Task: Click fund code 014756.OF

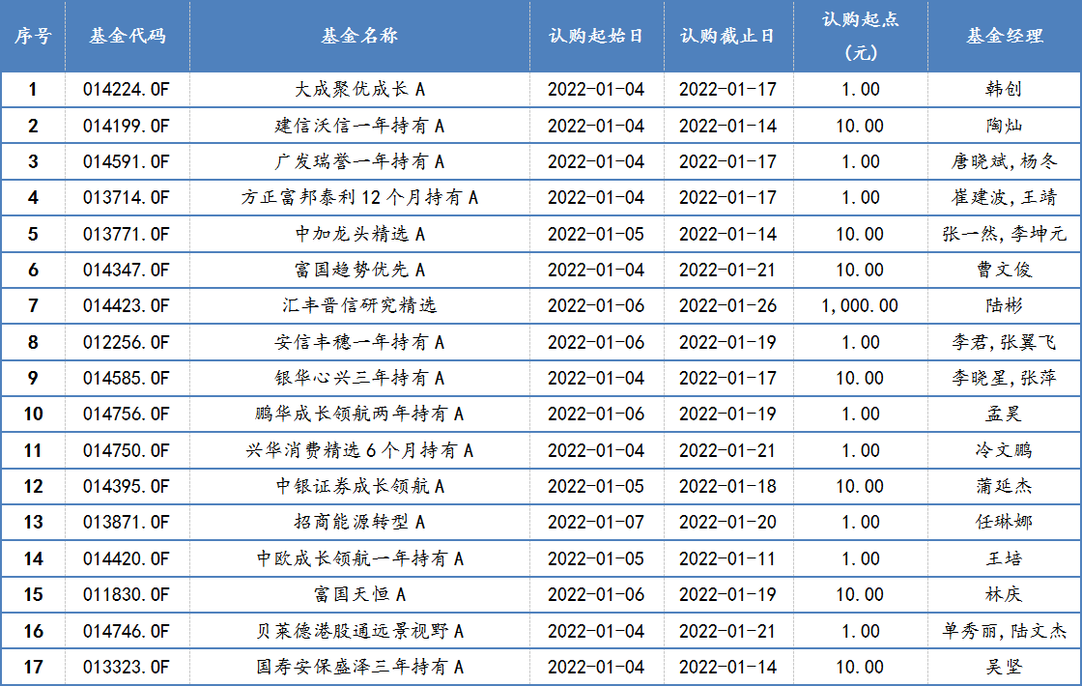Action: click(x=127, y=414)
